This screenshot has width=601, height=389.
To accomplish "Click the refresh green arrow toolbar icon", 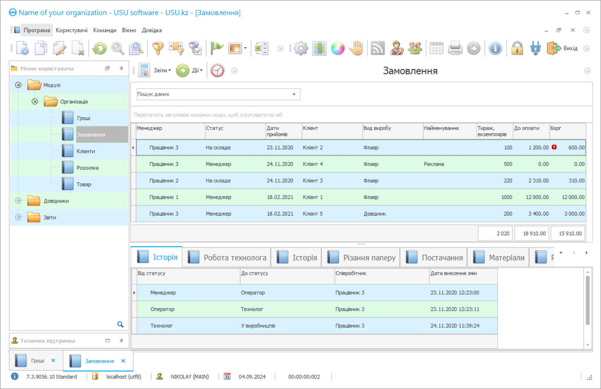I will 100,48.
